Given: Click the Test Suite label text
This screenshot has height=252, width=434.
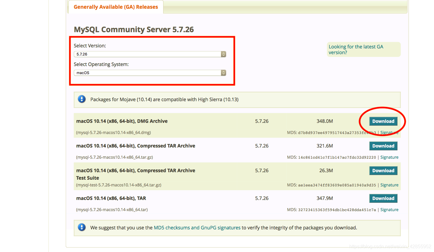Looking at the screenshot, I should click(x=88, y=178).
